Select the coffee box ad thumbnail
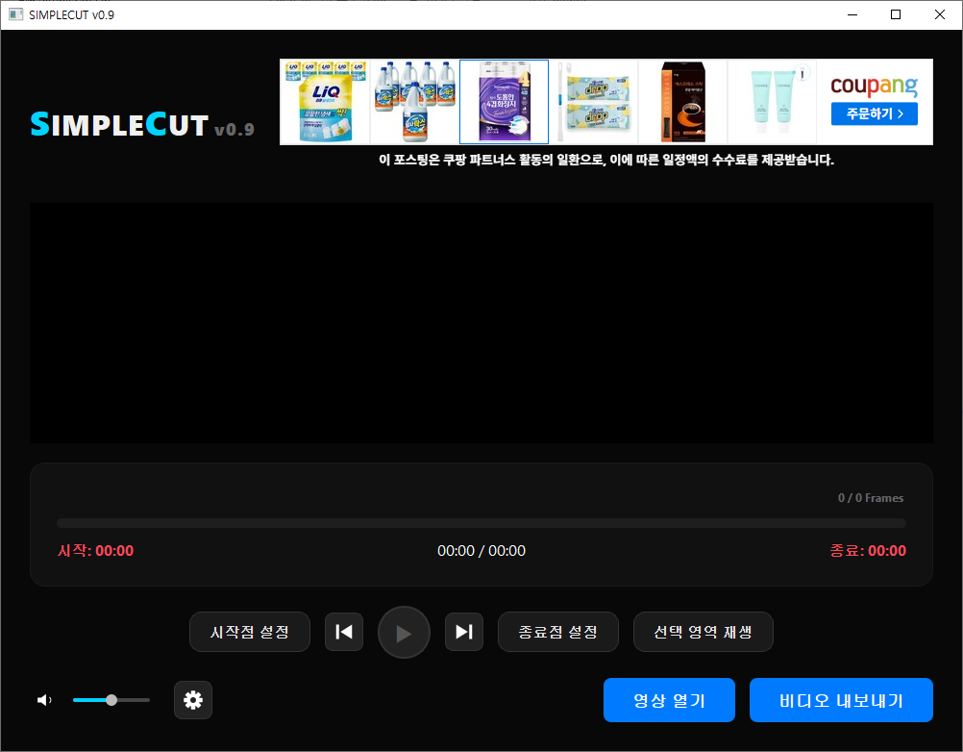Viewport: 963px width, 752px height. 682,102
